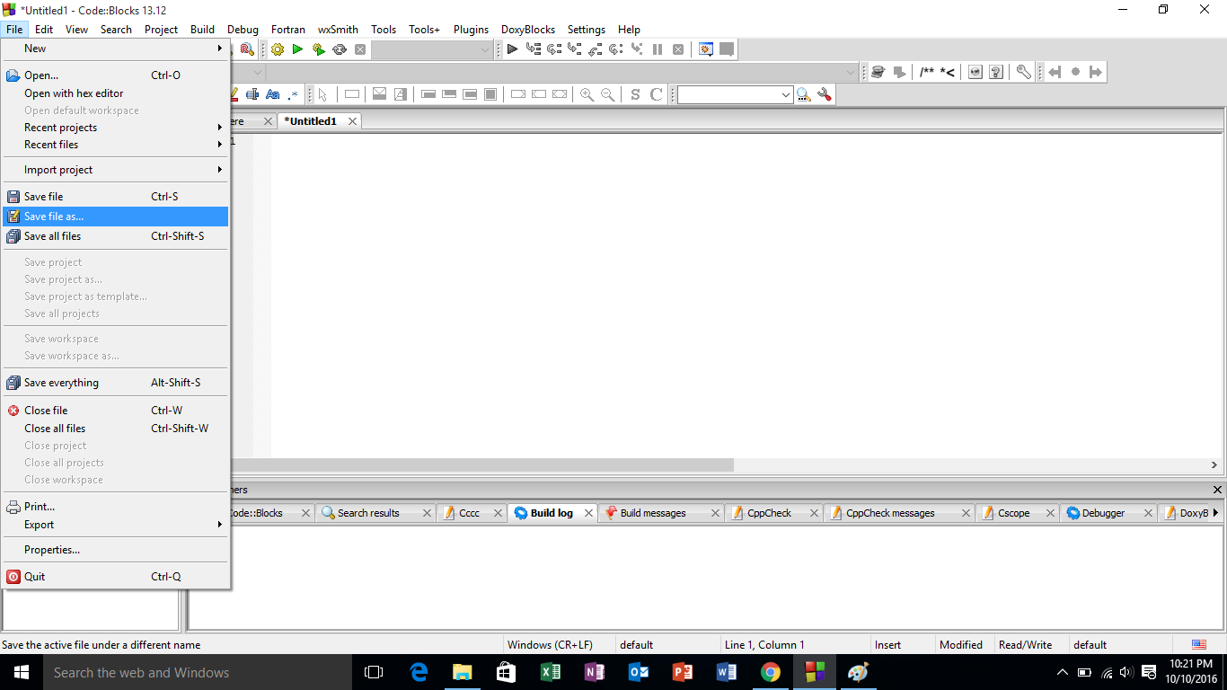
Task: Open the wxSmith menu
Action: coord(338,29)
